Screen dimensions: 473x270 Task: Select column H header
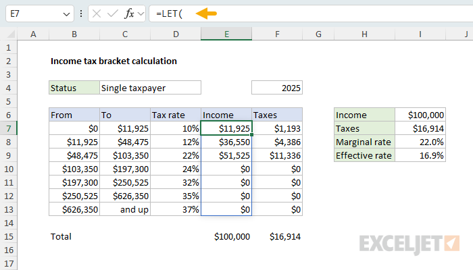(364, 34)
